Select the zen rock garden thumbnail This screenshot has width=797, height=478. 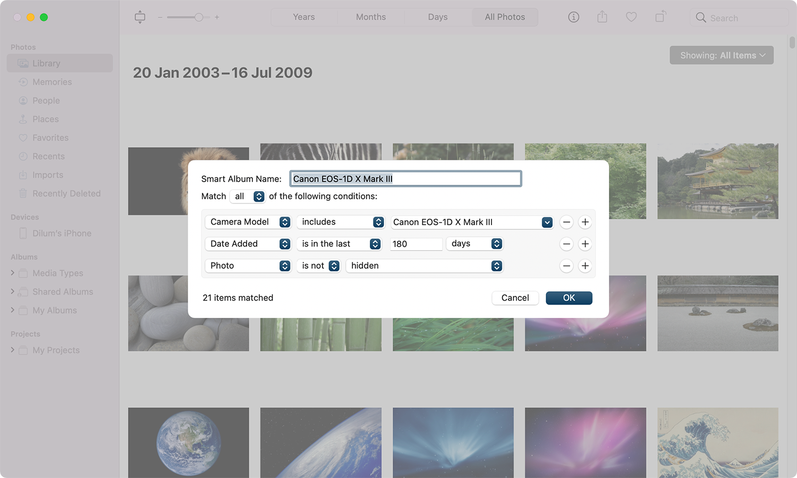coord(718,313)
